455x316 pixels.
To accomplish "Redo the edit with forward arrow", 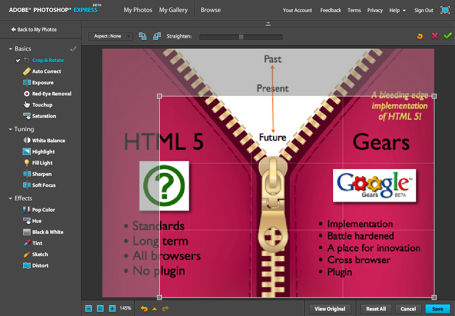I will (x=166, y=309).
